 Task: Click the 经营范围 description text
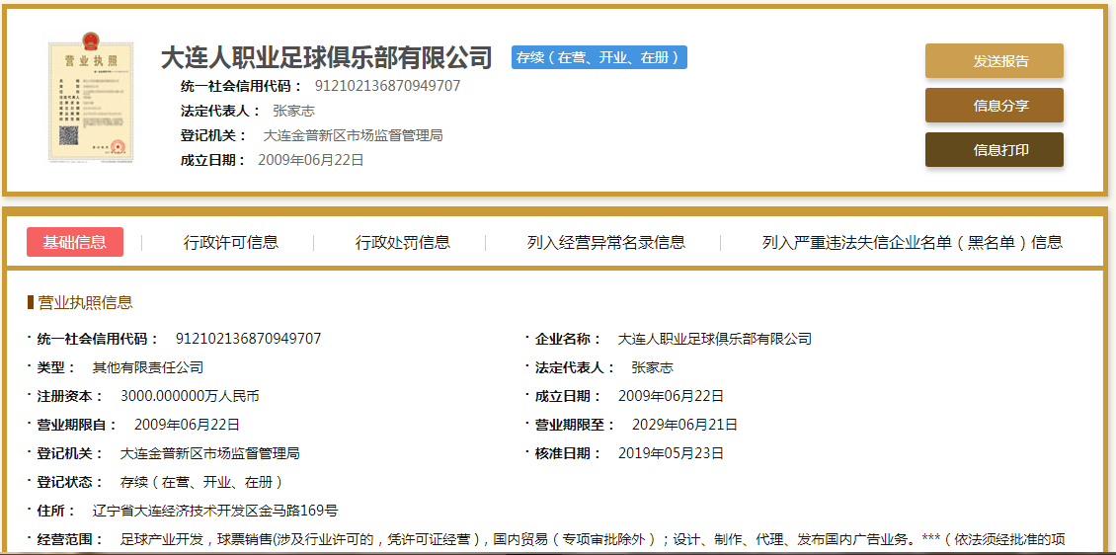(x=593, y=538)
